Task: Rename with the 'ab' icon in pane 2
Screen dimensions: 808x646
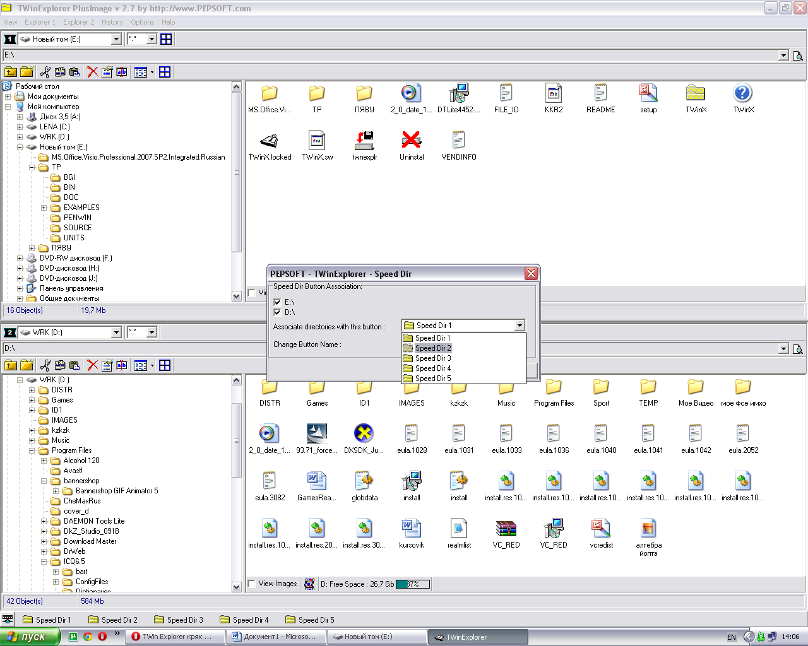Action: coord(122,365)
